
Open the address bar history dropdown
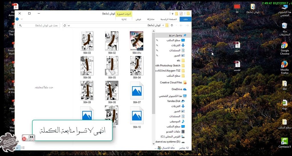click(69, 25)
